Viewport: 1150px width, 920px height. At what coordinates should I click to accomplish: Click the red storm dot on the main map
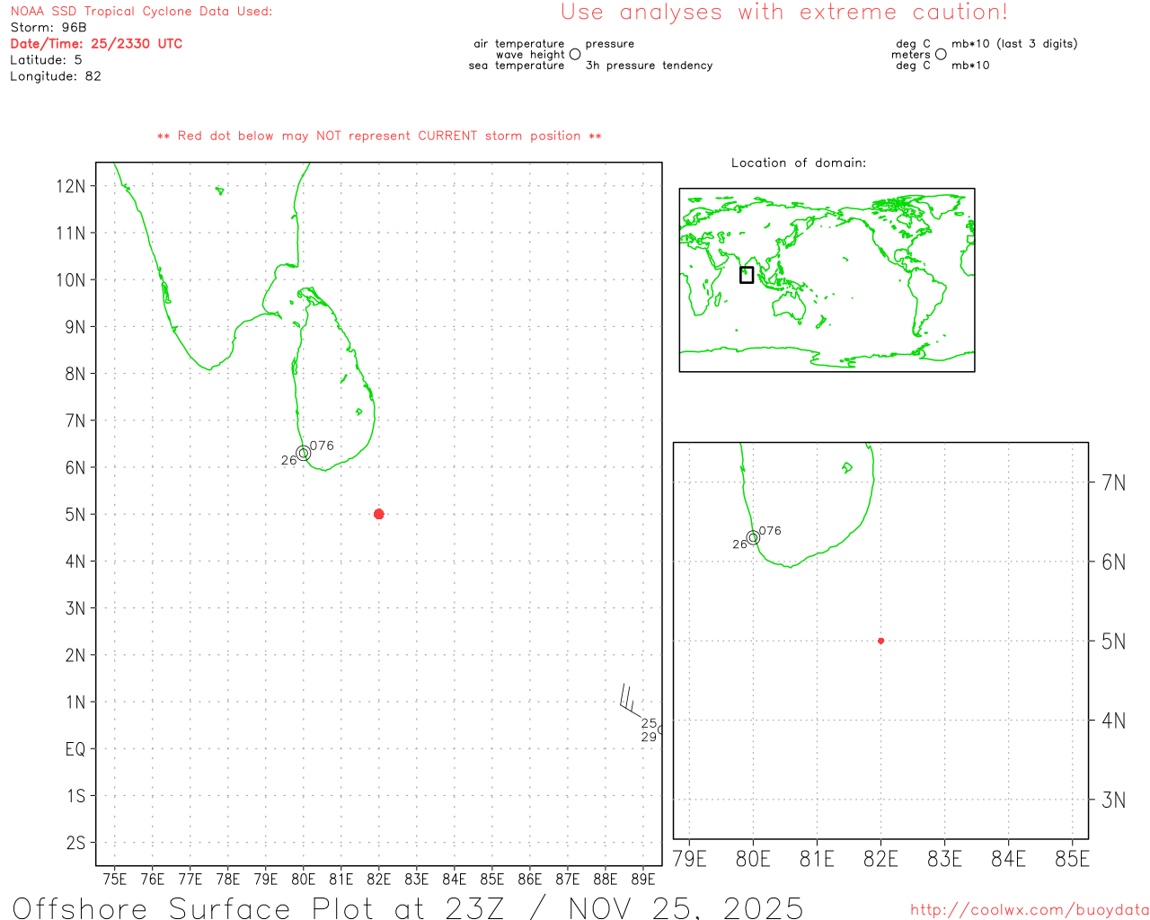tap(378, 514)
